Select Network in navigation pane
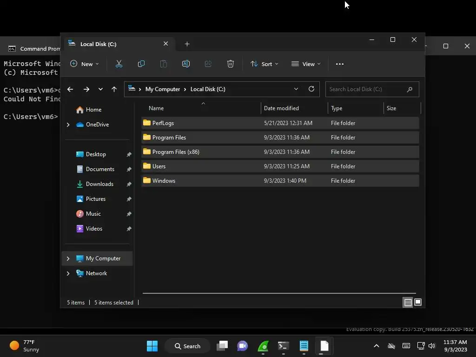The width and height of the screenshot is (476, 357). pyautogui.click(x=96, y=273)
